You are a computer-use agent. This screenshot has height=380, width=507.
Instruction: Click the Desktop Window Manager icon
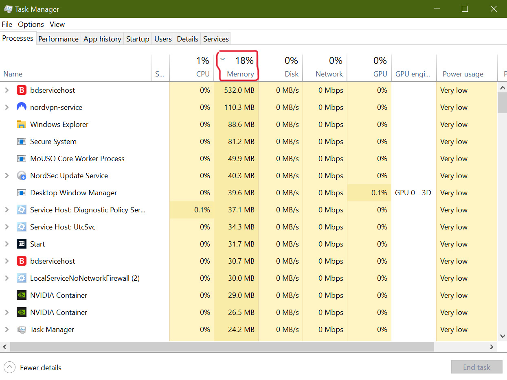22,193
